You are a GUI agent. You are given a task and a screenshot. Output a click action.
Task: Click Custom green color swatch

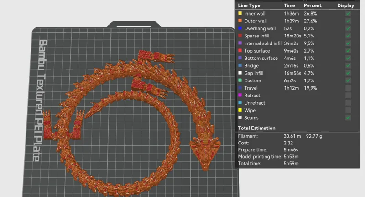pos(240,80)
